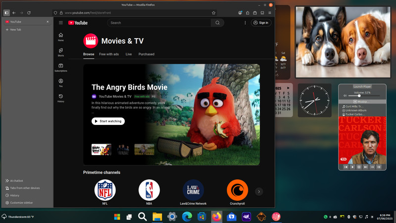This screenshot has height=223, width=396.
Task: Focus the YouTube Search field
Action: 159,23
